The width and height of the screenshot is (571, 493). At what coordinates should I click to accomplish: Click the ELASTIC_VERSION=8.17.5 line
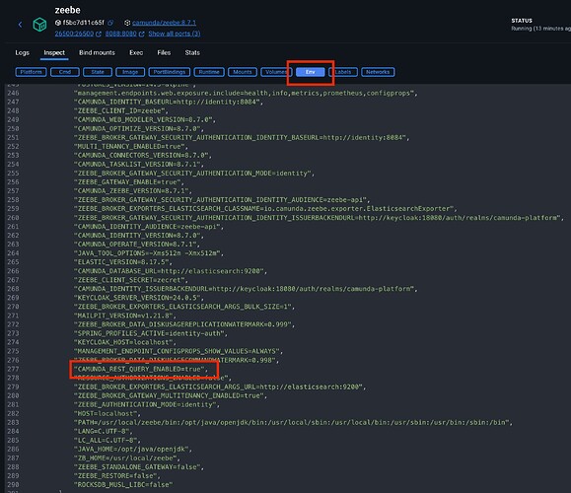pos(122,262)
